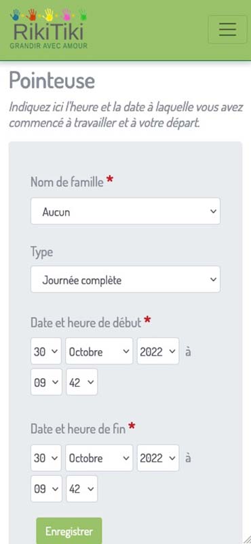Viewport: 251px width, 544px height.
Task: Select end day dropdown showing 30
Action: tap(46, 458)
